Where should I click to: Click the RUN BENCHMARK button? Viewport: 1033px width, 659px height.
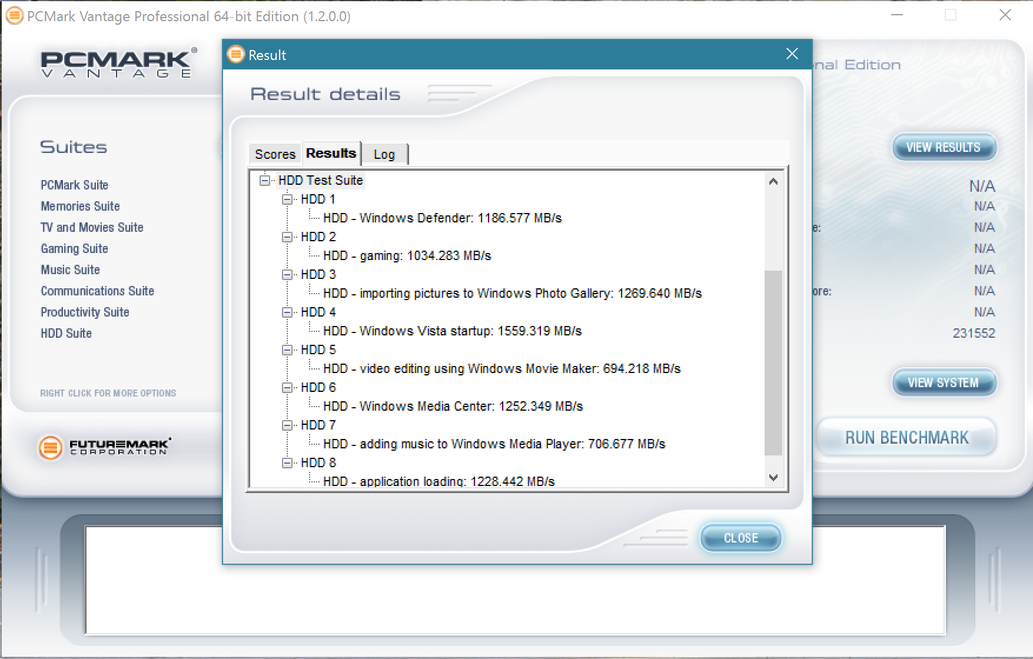pos(906,438)
